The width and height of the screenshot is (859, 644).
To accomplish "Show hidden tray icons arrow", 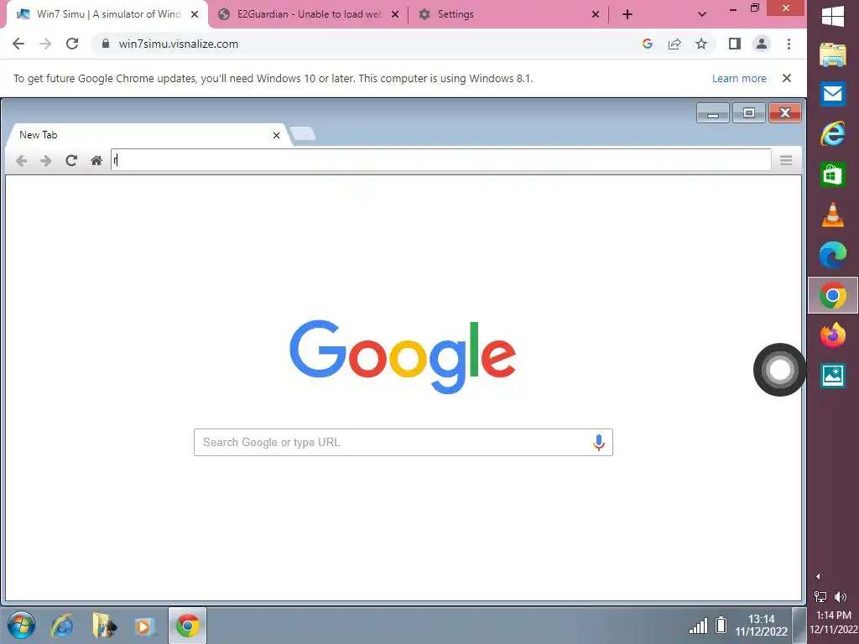I will [x=818, y=576].
